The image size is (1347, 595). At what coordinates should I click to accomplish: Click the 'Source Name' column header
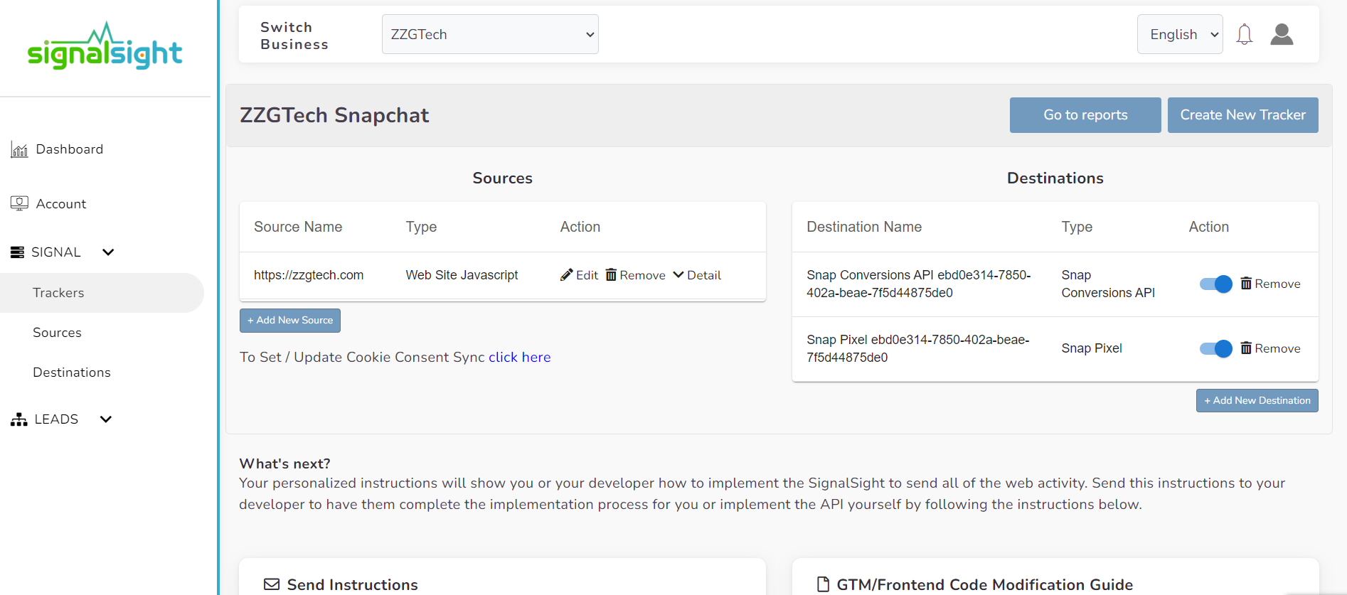[x=298, y=227]
